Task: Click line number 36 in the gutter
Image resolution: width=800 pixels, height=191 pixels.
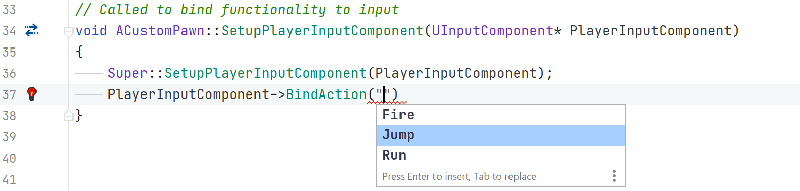Action: click(x=9, y=73)
